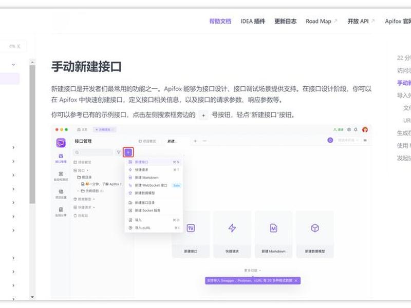Click the sidebar scrollbar up arrow
This screenshot has width=411, height=308.
32,62
